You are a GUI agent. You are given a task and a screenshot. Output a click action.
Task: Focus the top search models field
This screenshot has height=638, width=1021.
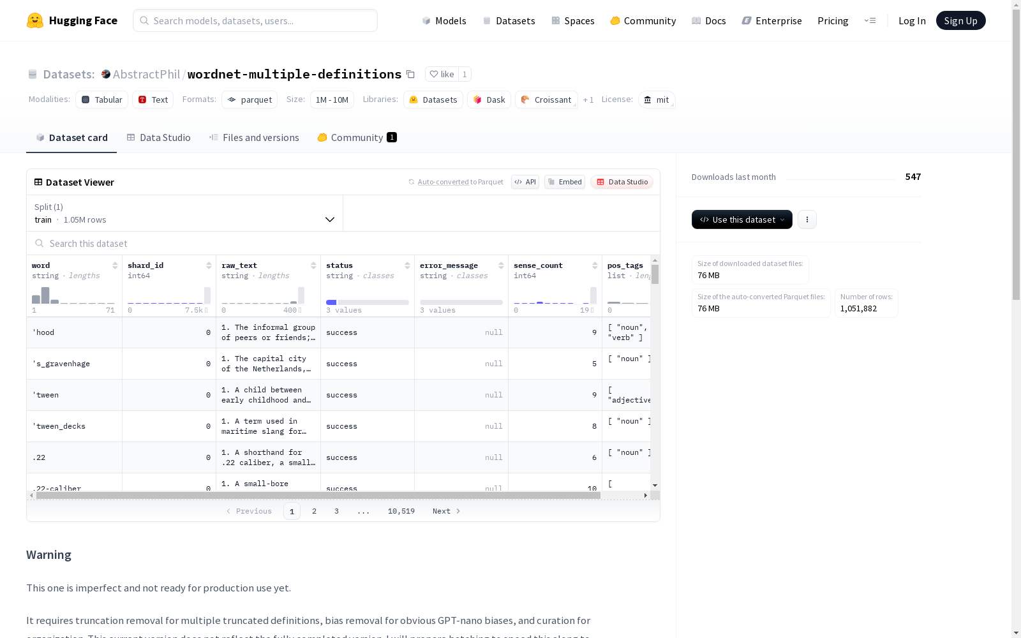point(255,20)
